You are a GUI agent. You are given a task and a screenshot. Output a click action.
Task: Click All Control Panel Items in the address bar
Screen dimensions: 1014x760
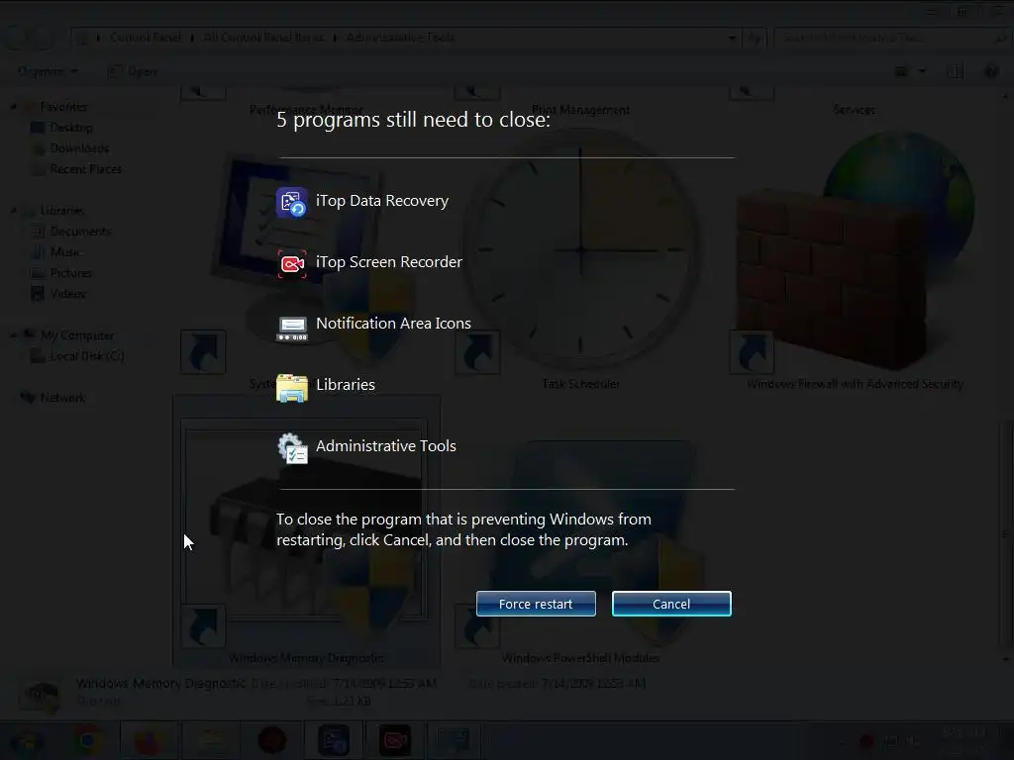click(263, 38)
